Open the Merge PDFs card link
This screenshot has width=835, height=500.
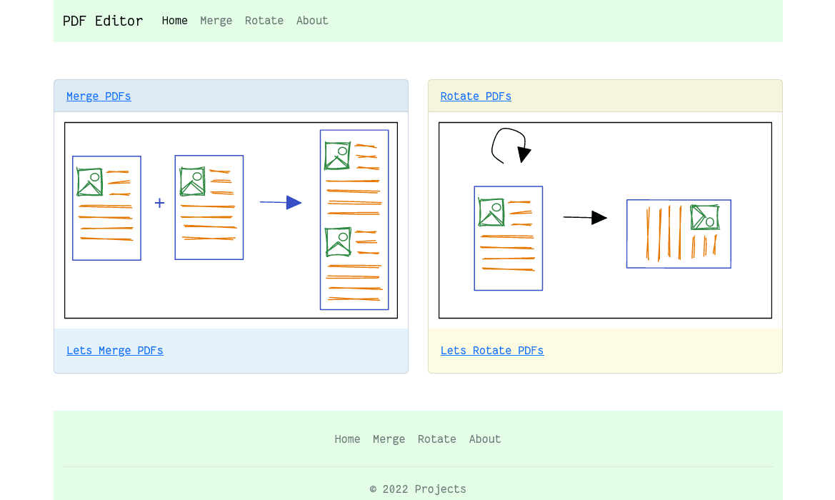99,96
